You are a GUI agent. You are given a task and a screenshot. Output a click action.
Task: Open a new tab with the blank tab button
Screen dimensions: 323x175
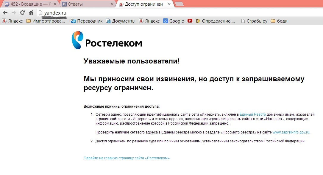coord(179,4)
